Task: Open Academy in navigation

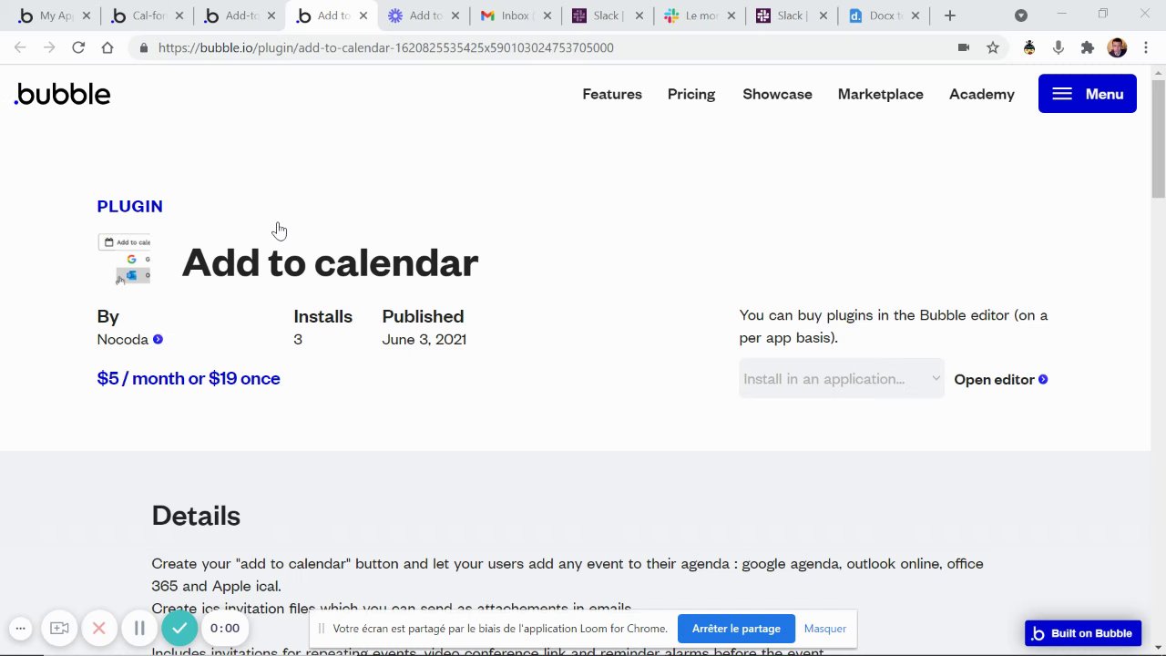Action: click(x=981, y=94)
